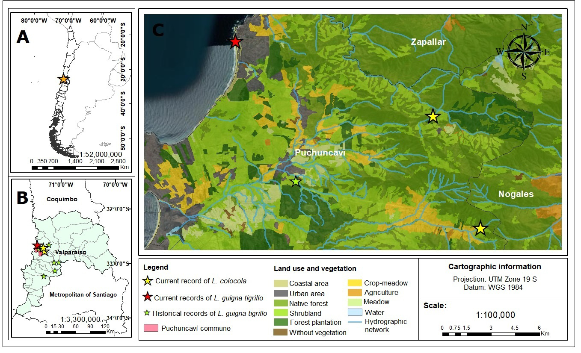Click the Land use and vegetation heading
581x353 pixels.
tap(315, 269)
